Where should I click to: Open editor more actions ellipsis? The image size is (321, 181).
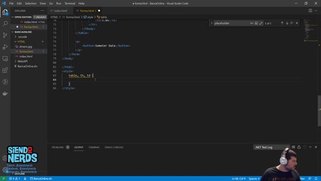316,11
